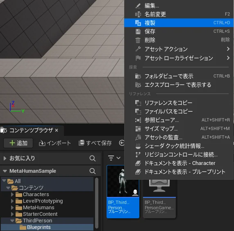The width and height of the screenshot is (234, 231).
Task: Choose 保存 from the context menu
Action: [179, 31]
